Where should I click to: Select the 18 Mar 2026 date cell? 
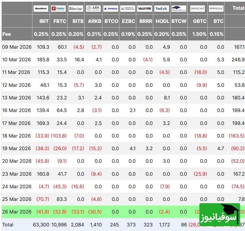17,136
